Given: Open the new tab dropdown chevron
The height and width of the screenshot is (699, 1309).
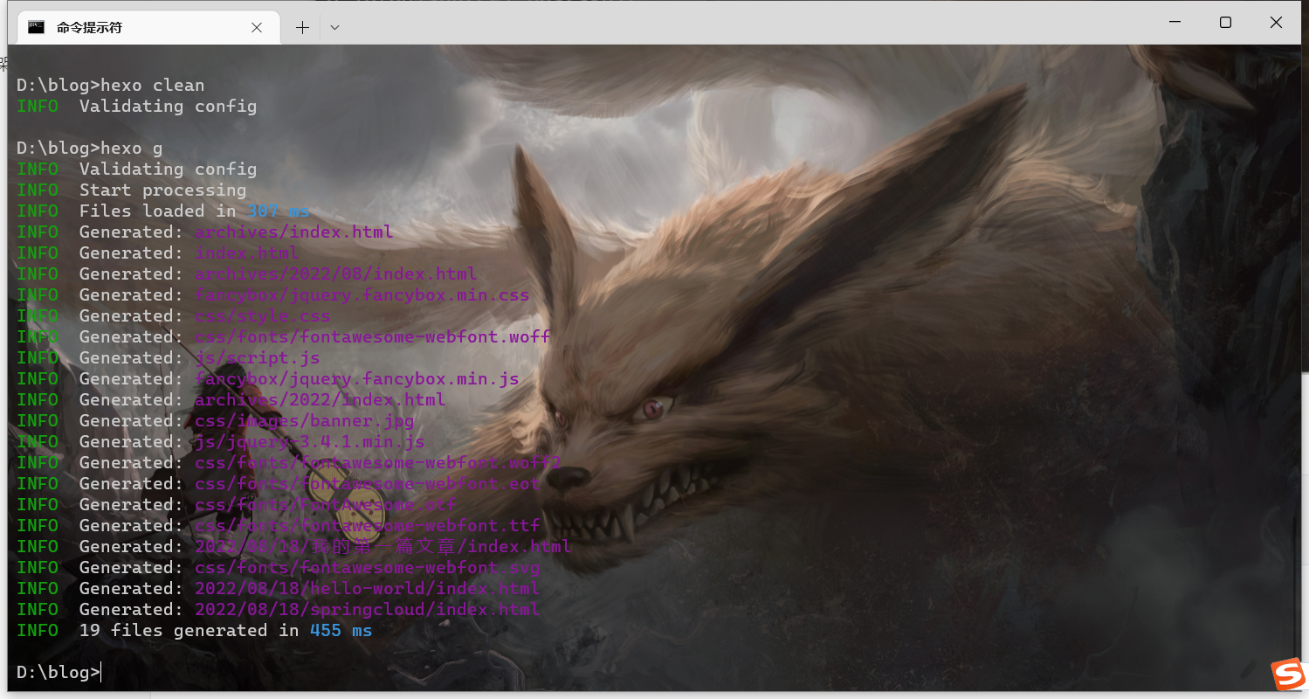Looking at the screenshot, I should [334, 27].
